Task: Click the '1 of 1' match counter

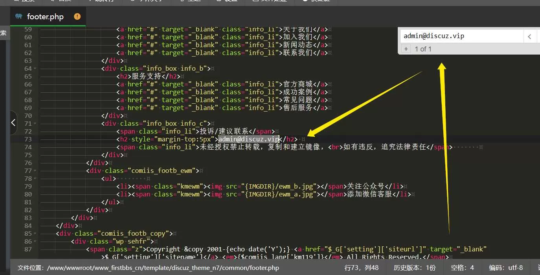Action: coord(423,49)
